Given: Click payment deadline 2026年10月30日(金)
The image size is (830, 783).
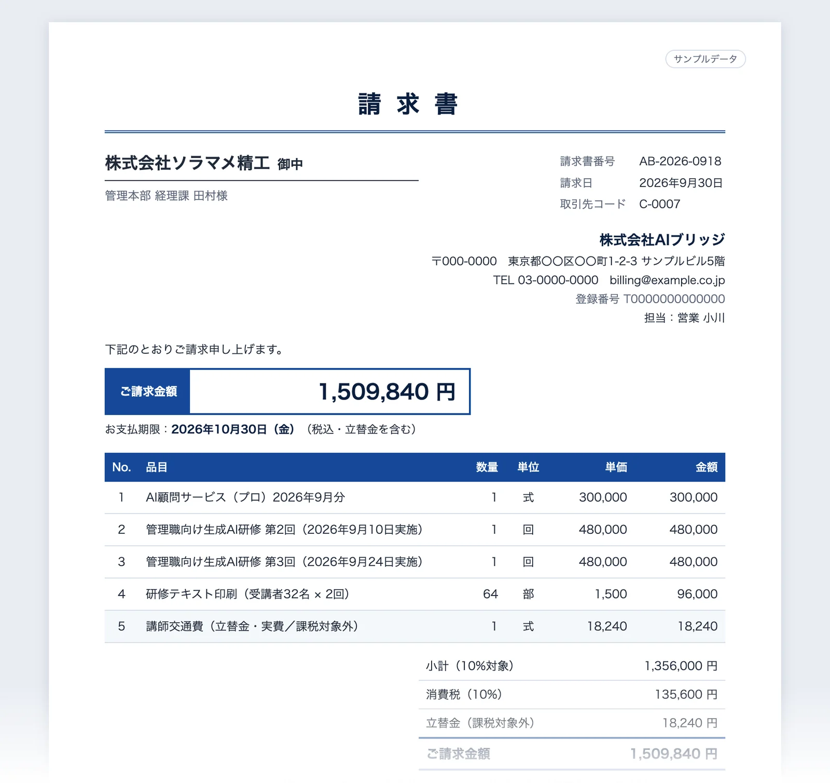Looking at the screenshot, I should point(233,429).
